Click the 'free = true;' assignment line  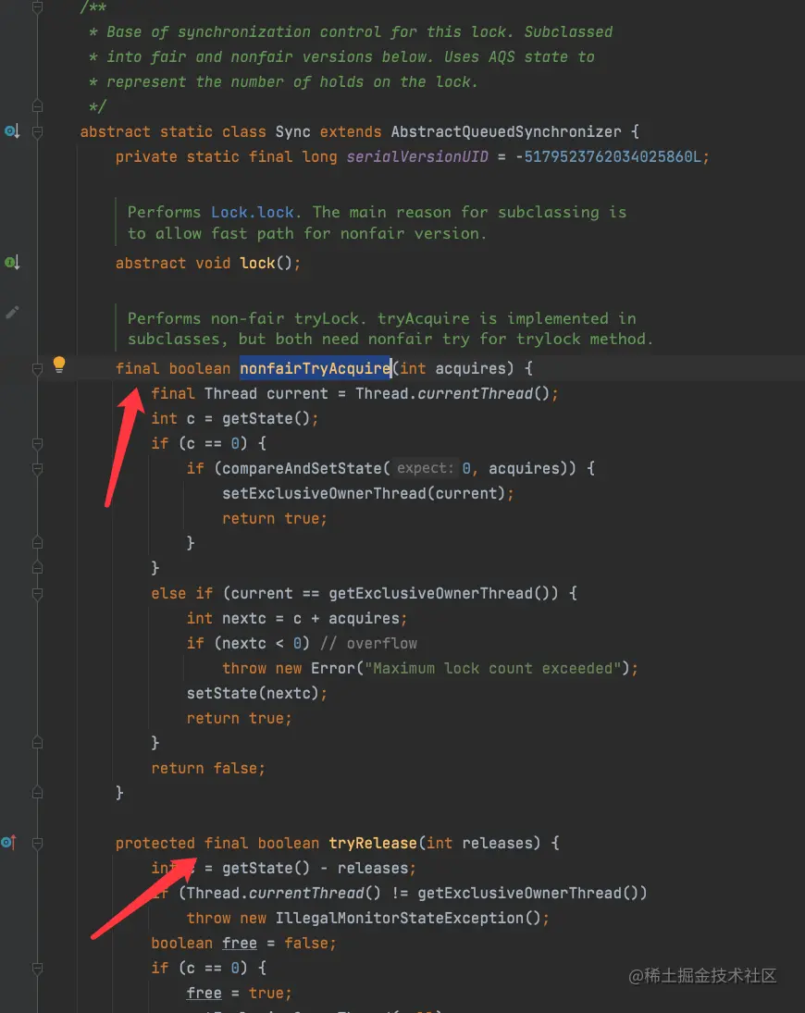tap(239, 993)
